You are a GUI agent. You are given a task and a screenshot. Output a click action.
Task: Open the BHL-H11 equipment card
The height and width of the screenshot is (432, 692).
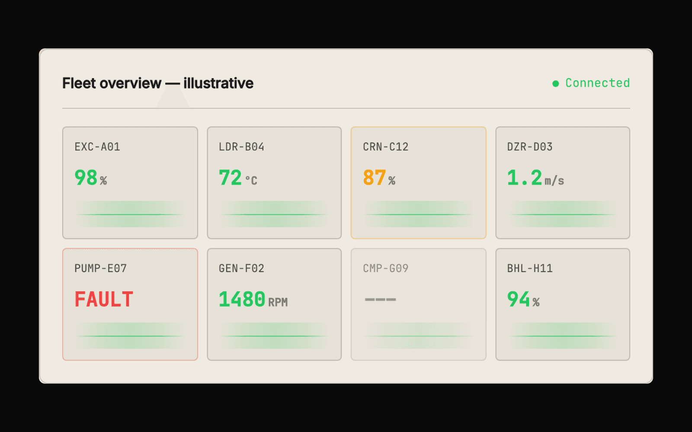(x=563, y=304)
